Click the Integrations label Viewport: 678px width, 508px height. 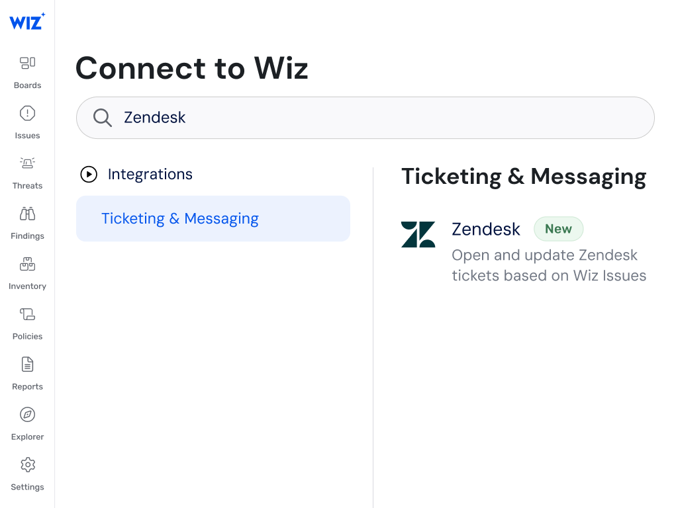pyautogui.click(x=150, y=175)
